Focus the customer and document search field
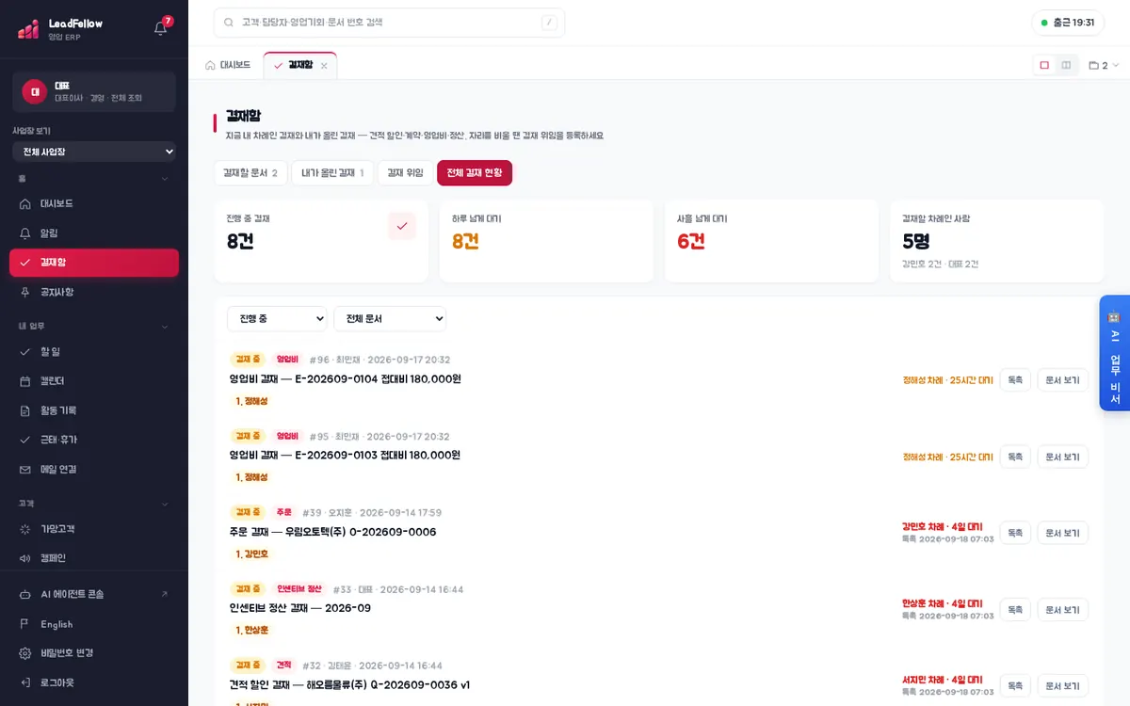This screenshot has width=1130, height=706. coord(389,23)
